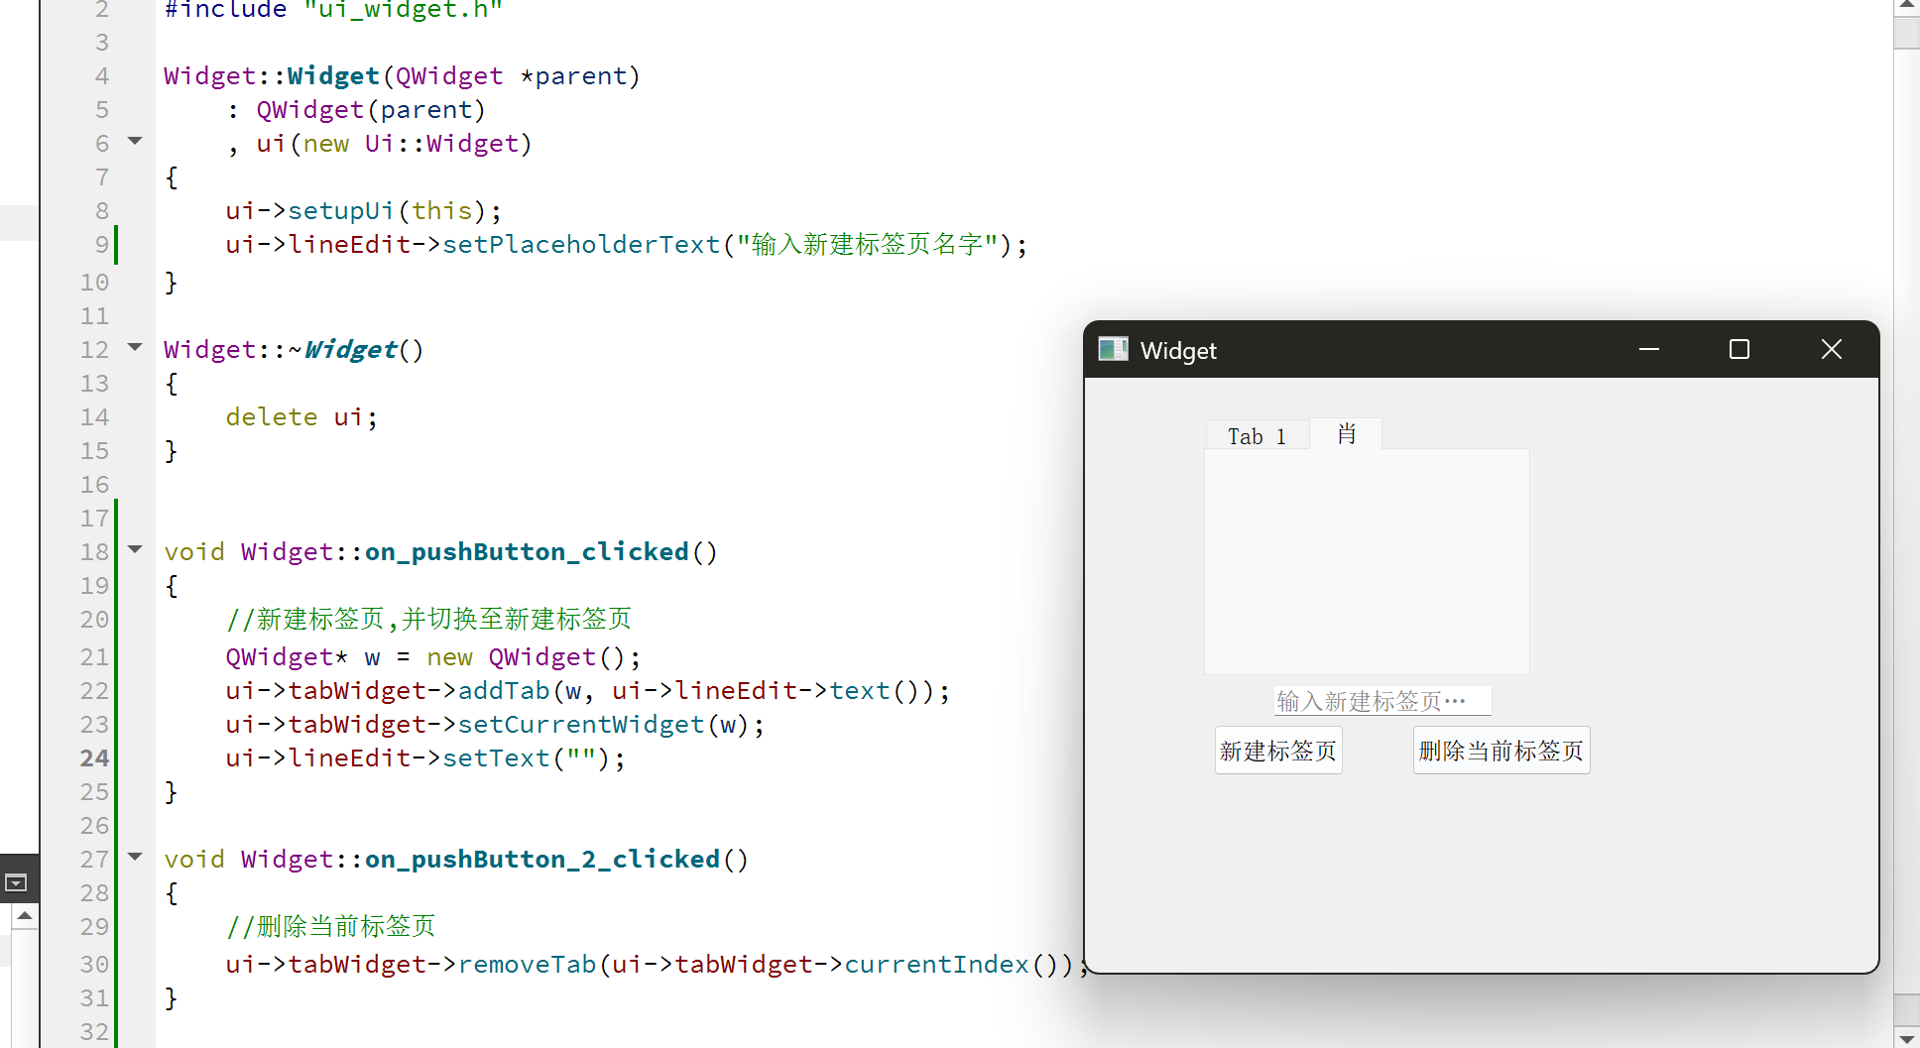This screenshot has width=1920, height=1048.
Task: Click line number 24 in the gutter
Action: click(94, 758)
